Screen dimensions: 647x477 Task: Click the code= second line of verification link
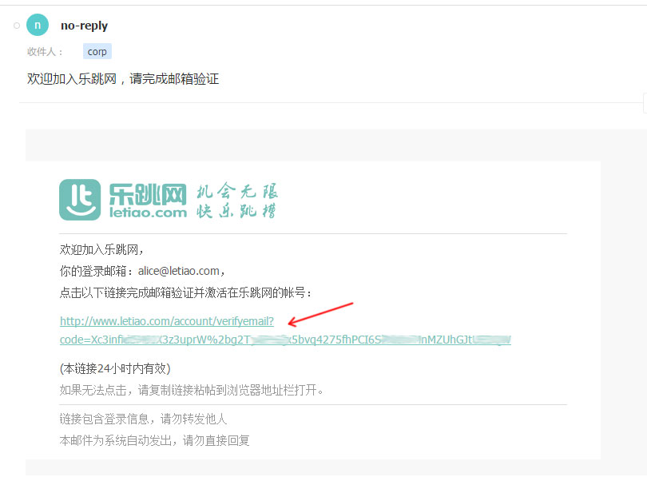tap(285, 340)
